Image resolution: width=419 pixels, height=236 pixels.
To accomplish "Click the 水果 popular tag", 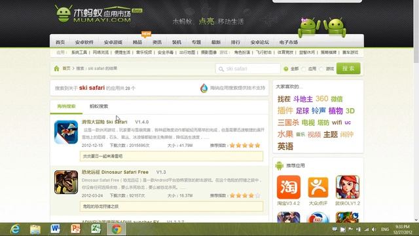I will 285,134.
